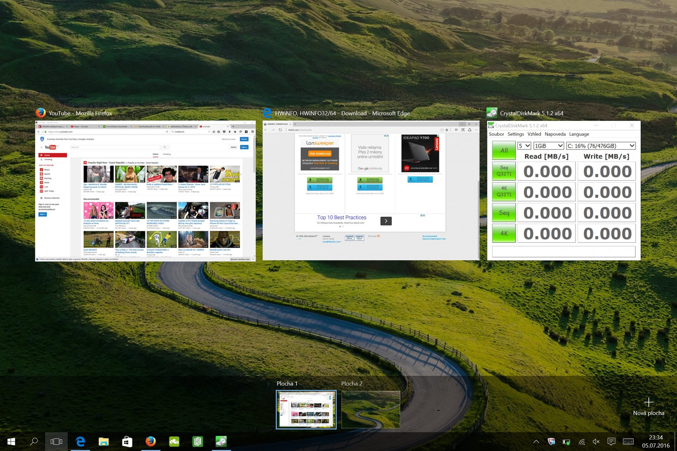
Task: Open Firefox downloads with the arrow icon
Action: pos(230,131)
